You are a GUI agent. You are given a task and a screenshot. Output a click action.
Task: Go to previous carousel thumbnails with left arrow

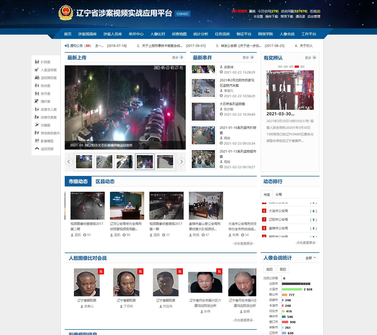(69, 161)
